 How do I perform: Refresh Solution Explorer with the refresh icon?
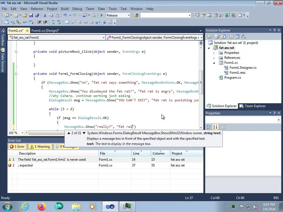(x=223, y=37)
